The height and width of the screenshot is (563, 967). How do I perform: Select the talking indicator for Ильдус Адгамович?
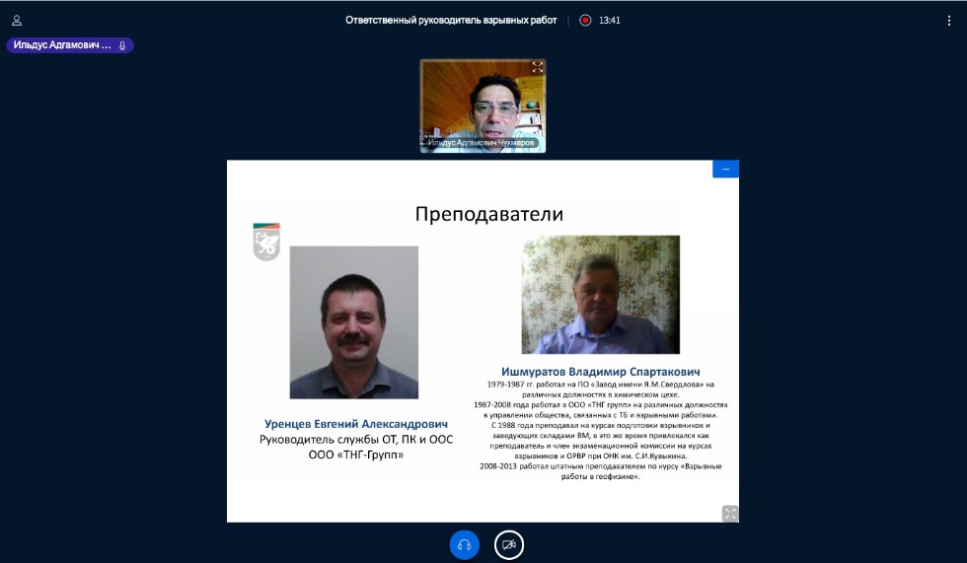tap(63, 45)
